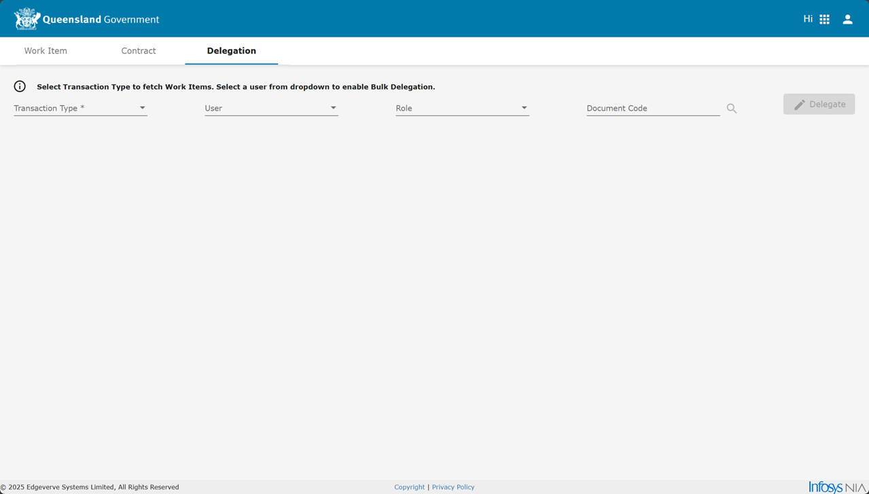The width and height of the screenshot is (869, 494).
Task: Click the Queensland Government title text
Action: point(101,20)
